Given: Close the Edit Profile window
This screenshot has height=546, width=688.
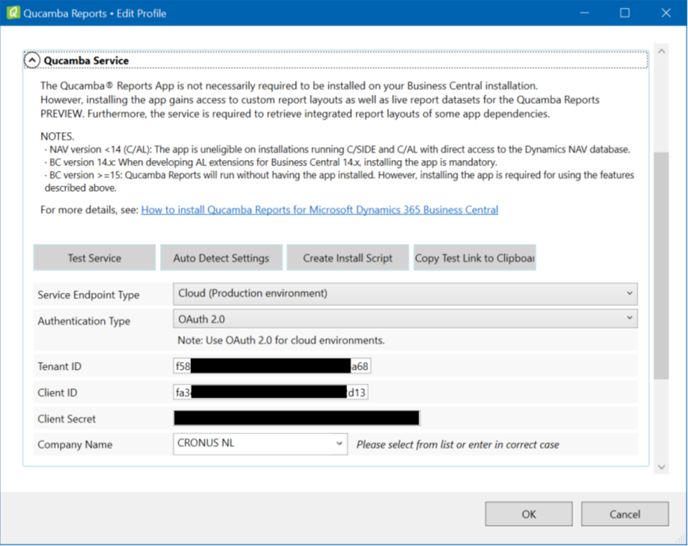Looking at the screenshot, I should coord(665,12).
